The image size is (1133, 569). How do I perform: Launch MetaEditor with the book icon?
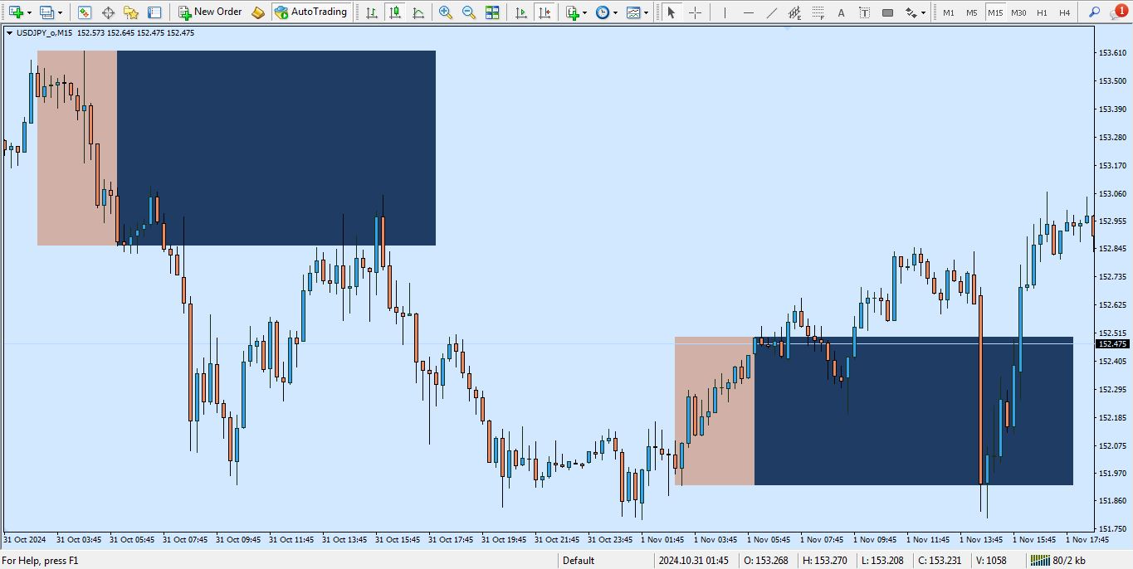(x=258, y=12)
